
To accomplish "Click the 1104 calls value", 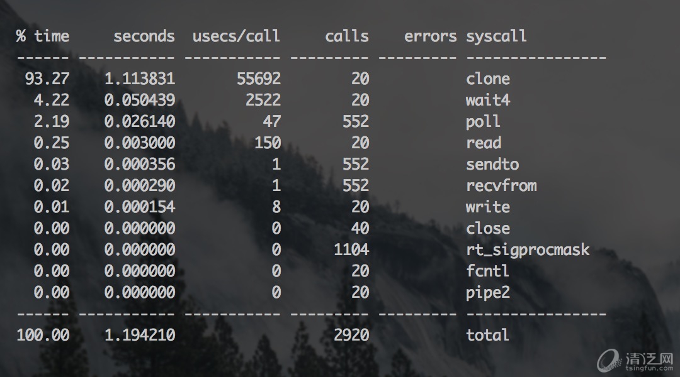I will click(x=351, y=250).
